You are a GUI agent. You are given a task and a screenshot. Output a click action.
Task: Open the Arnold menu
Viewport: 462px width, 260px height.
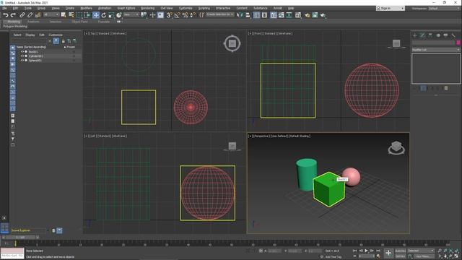[x=277, y=8]
